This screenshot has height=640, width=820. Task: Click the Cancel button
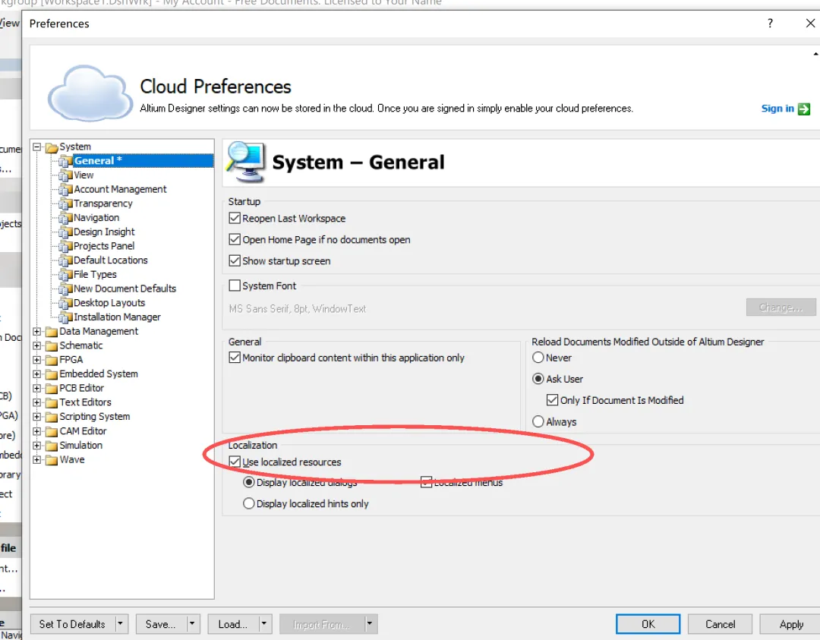(x=720, y=624)
